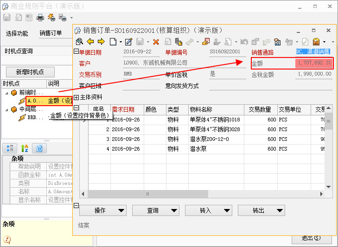Click the 退出 button
Viewport: 338px width, 247px height.
[x=311, y=238]
